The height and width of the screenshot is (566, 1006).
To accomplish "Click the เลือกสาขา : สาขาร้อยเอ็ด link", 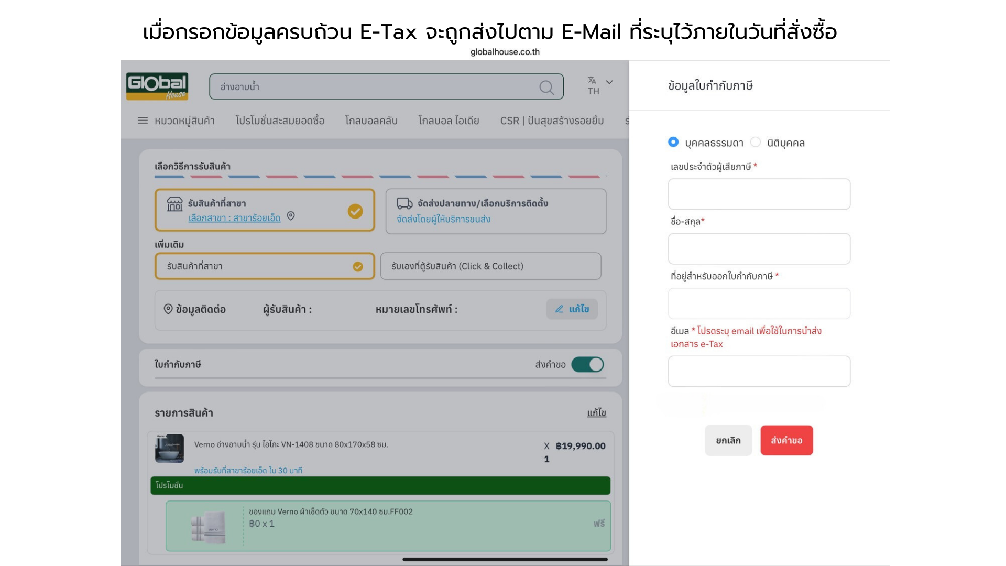I will tap(234, 218).
